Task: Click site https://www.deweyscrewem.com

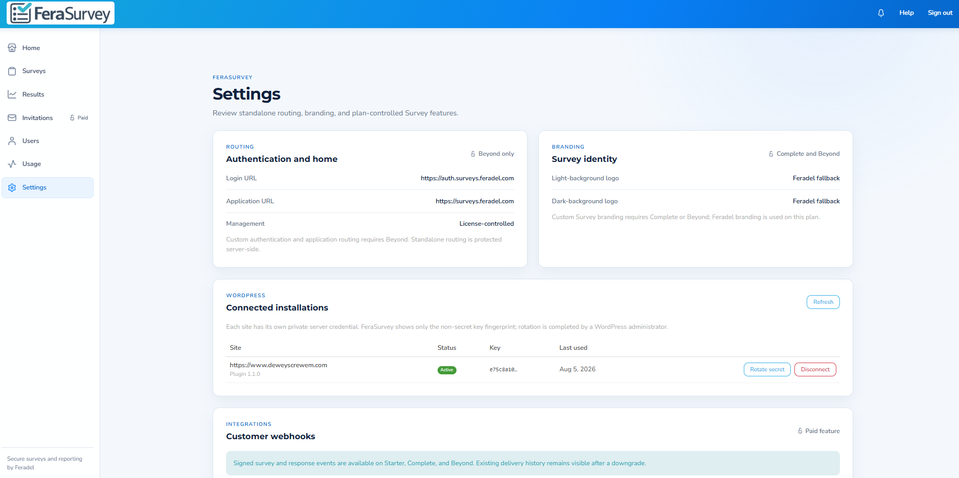Action: click(278, 365)
